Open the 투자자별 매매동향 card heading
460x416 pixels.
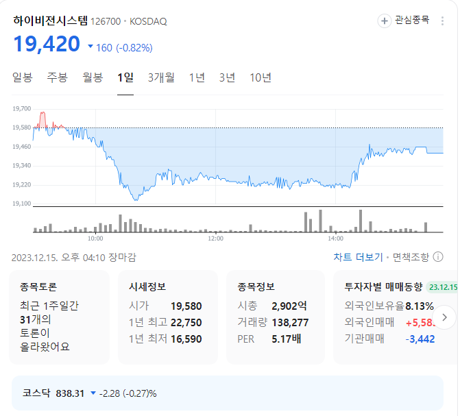pyautogui.click(x=383, y=286)
